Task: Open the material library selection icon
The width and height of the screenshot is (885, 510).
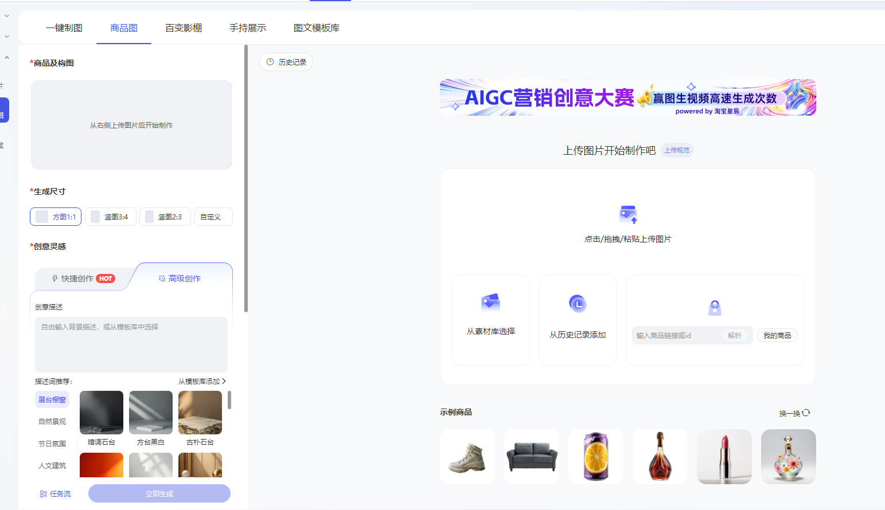Action: click(x=490, y=302)
